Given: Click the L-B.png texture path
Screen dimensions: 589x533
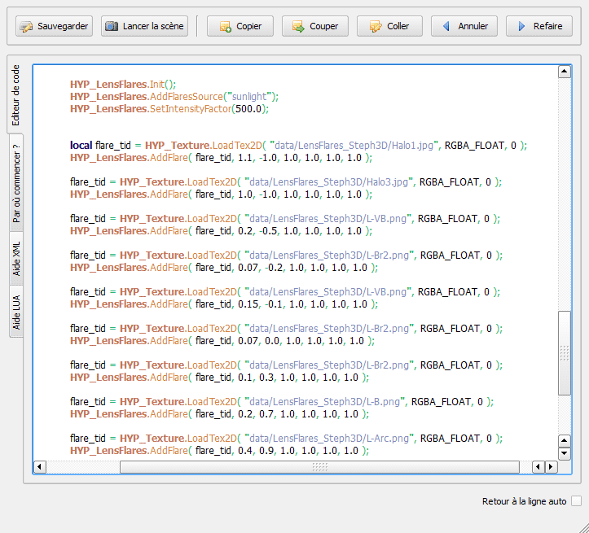Looking at the screenshot, I should pyautogui.click(x=325, y=402).
